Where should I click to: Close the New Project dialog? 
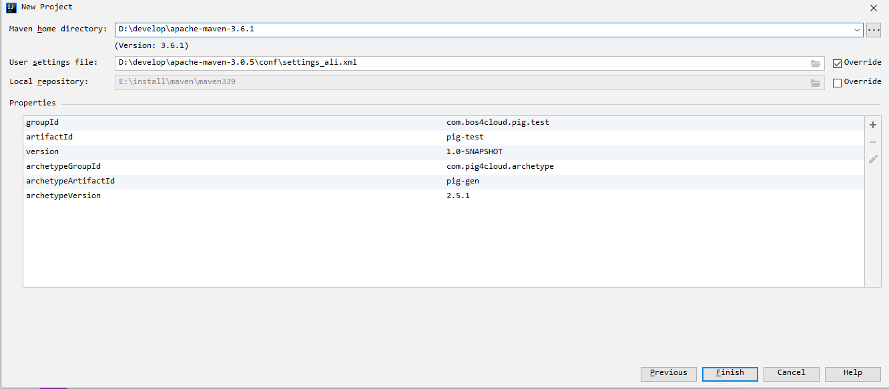(874, 8)
